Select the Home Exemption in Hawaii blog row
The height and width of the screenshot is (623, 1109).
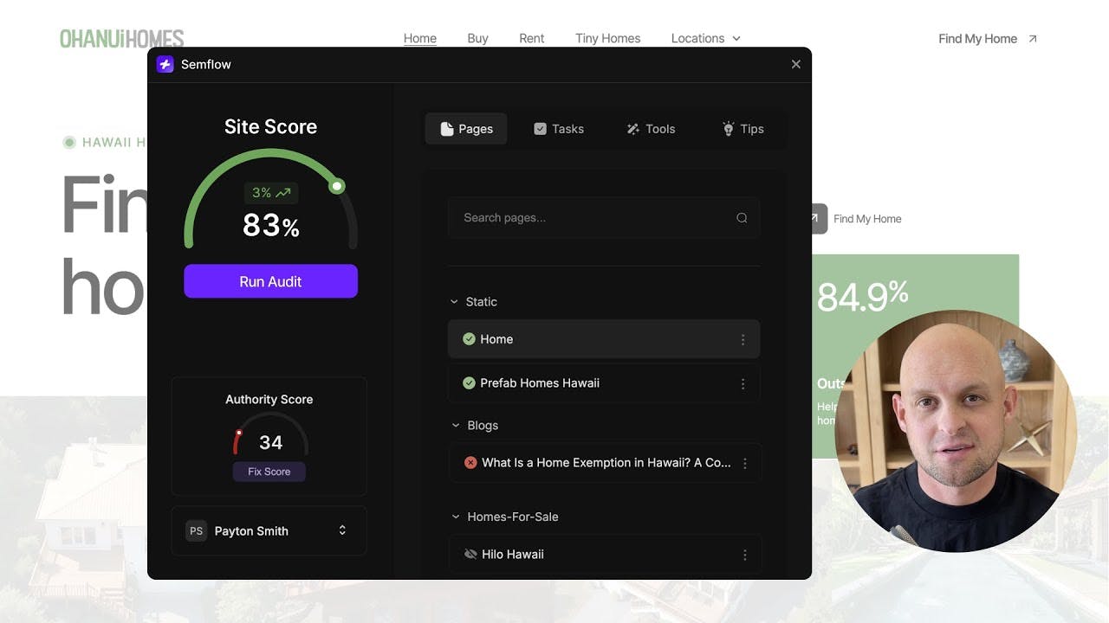[605, 463]
